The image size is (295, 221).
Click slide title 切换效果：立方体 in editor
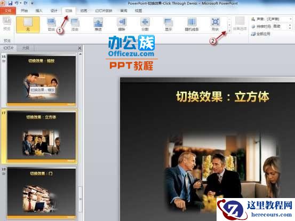point(222,97)
